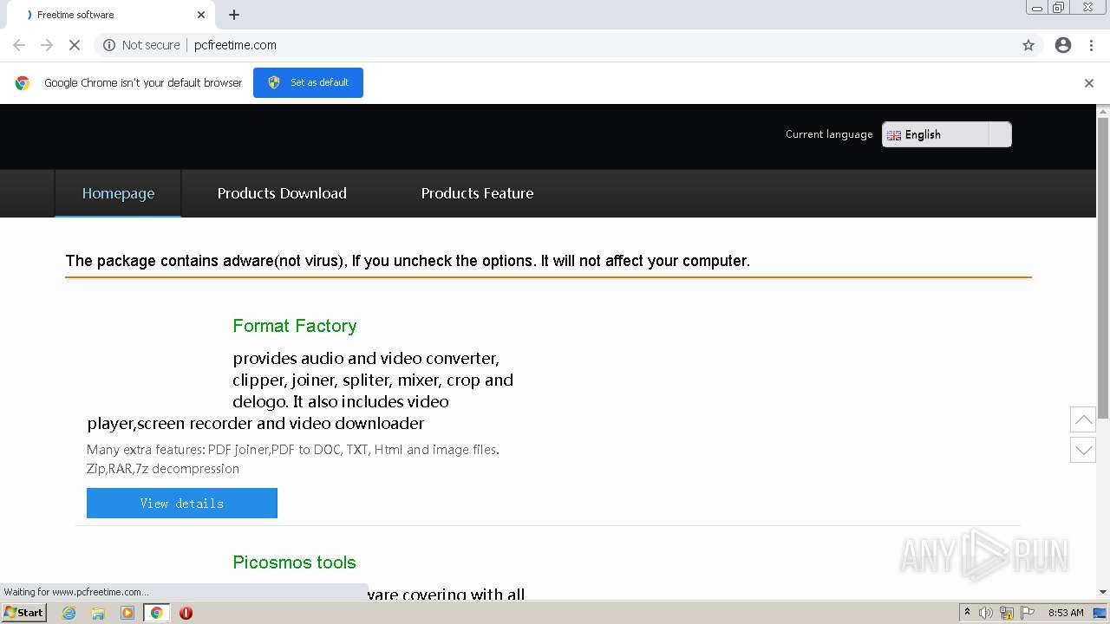The height and width of the screenshot is (624, 1110).
Task: Click the 'Google Chrome isn't your default browser' text
Action: pos(143,83)
